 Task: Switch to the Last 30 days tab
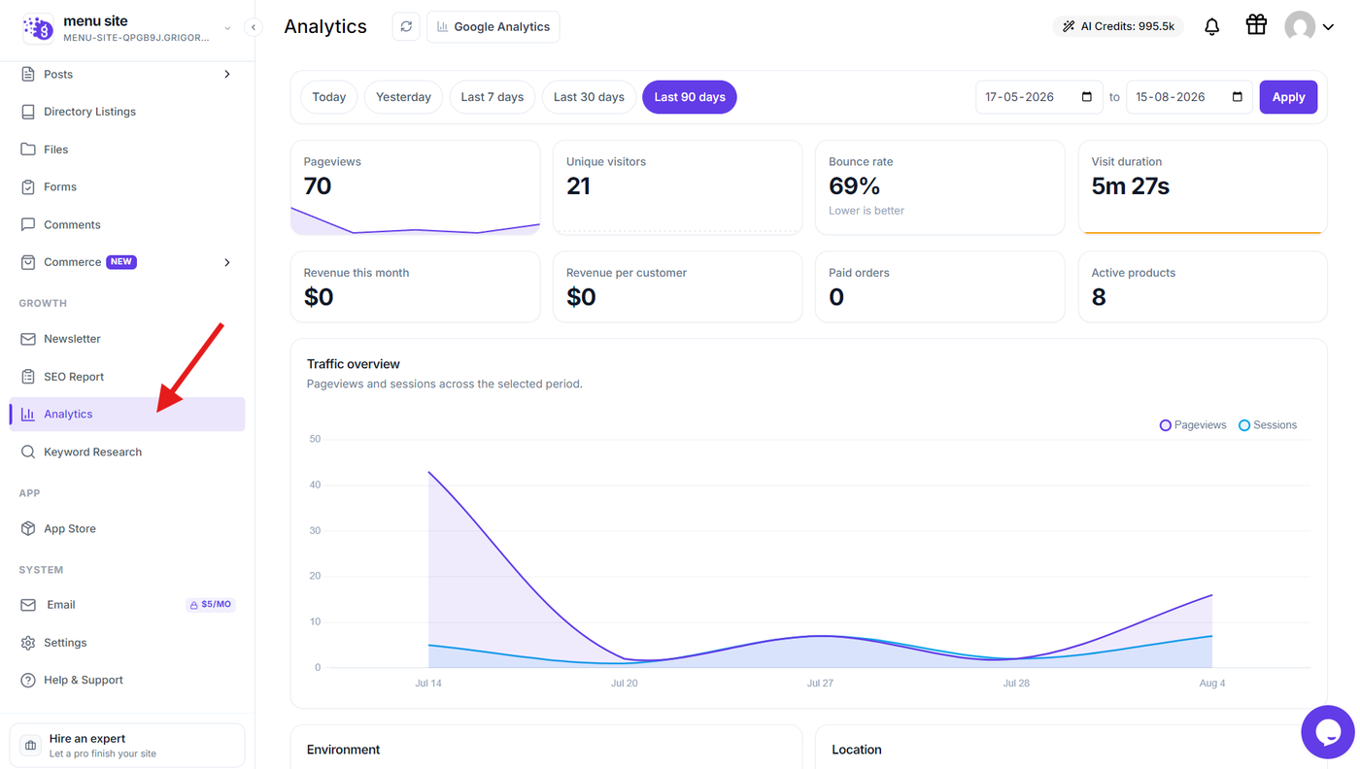pyautogui.click(x=589, y=97)
